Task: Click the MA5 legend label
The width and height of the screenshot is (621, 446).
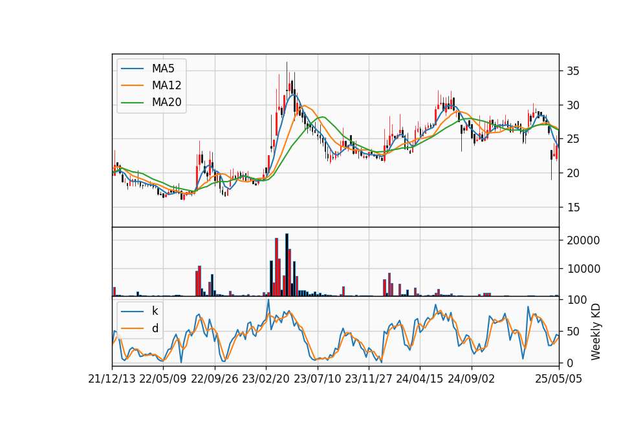Action: [x=163, y=69]
